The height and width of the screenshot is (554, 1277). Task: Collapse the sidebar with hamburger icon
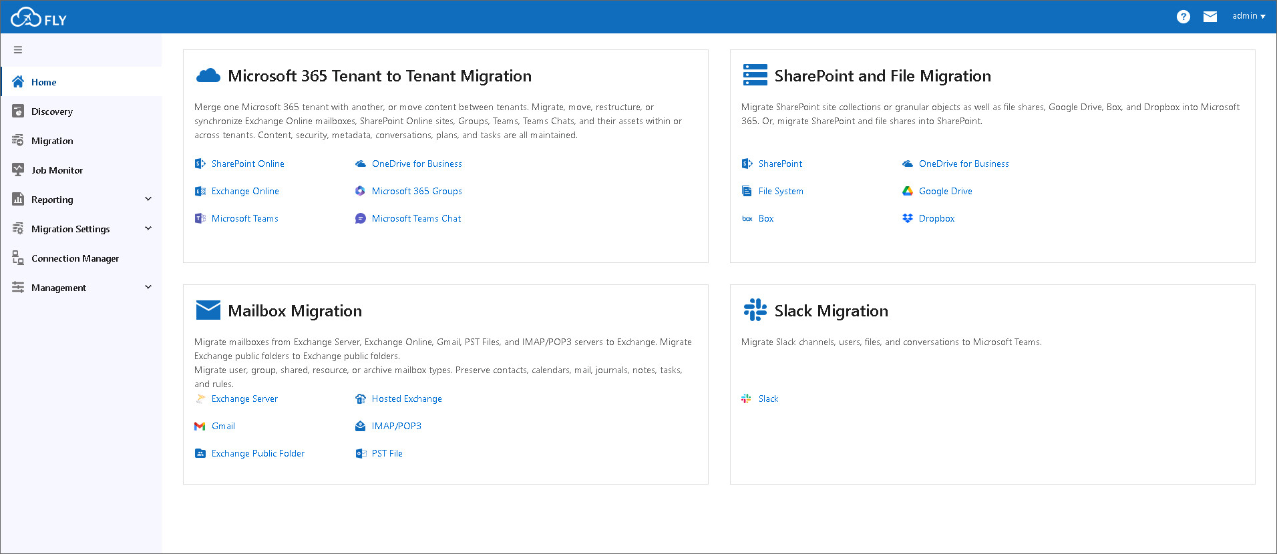click(x=18, y=50)
